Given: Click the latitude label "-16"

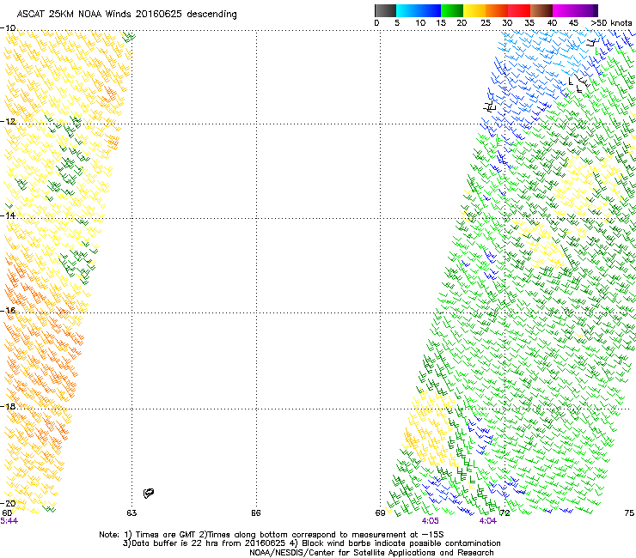Looking at the screenshot, I should coord(8,310).
